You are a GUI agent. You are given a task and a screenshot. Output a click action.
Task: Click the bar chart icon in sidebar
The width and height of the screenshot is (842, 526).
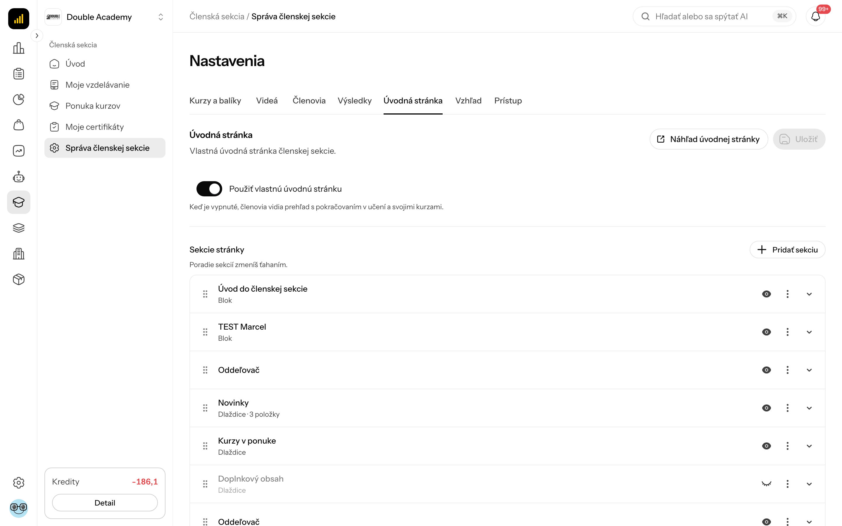pyautogui.click(x=18, y=48)
